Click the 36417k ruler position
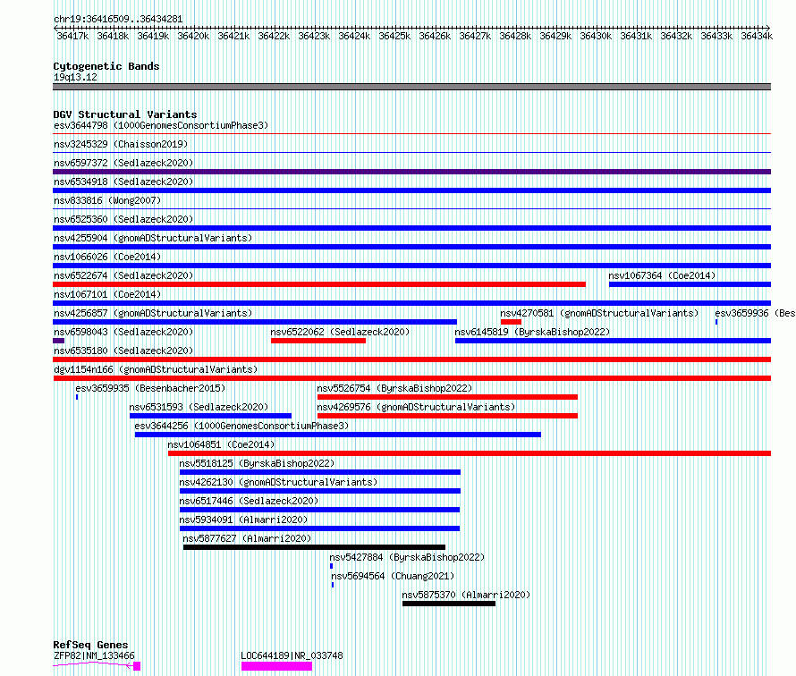 [x=72, y=36]
